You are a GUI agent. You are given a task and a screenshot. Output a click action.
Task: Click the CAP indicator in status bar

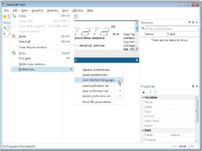point(174,146)
